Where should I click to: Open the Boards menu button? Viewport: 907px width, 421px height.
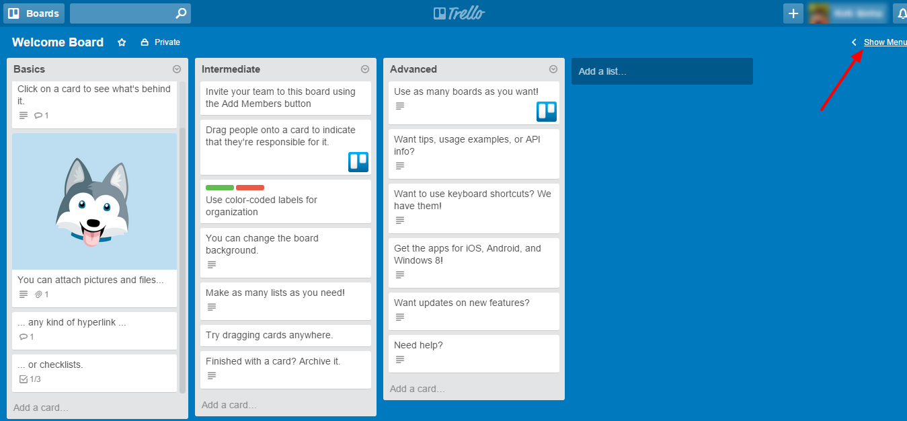[34, 13]
